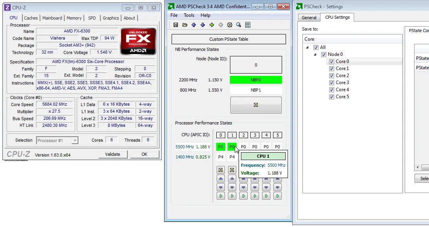Click the green play button in CPU 1's column

coord(232,196)
